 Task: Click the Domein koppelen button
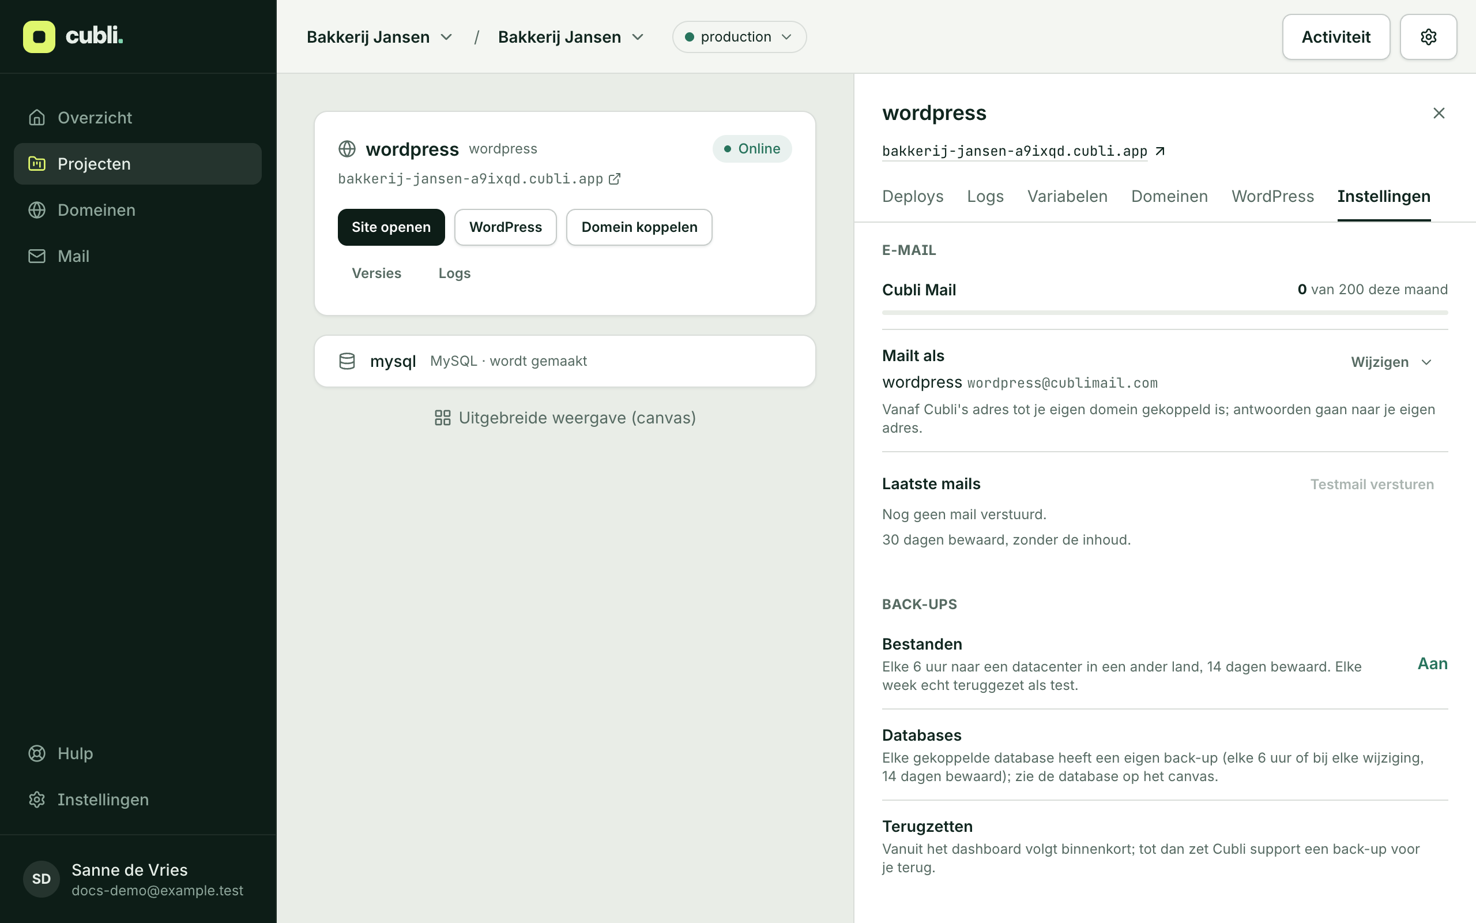(639, 227)
